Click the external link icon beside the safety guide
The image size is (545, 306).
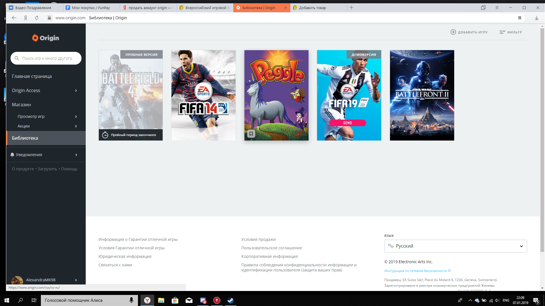coord(449,271)
